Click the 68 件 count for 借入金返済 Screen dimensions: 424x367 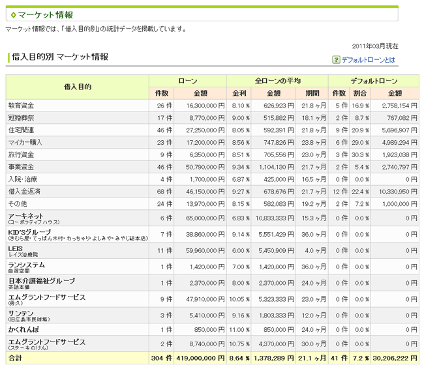point(164,192)
